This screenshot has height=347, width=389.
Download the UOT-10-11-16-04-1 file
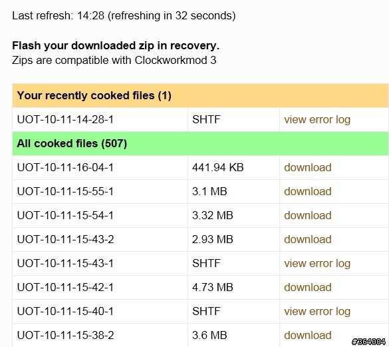point(308,168)
